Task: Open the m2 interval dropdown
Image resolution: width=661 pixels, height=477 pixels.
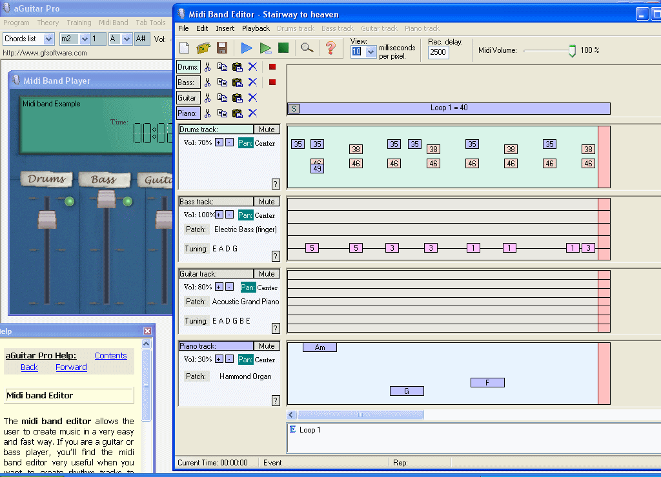Action: [85, 39]
